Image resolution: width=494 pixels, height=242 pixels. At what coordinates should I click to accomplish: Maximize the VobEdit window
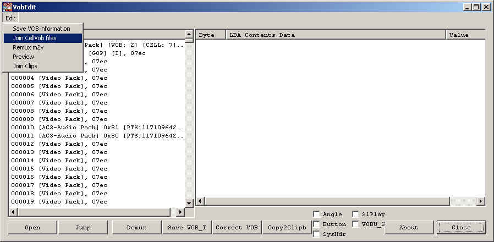point(476,7)
